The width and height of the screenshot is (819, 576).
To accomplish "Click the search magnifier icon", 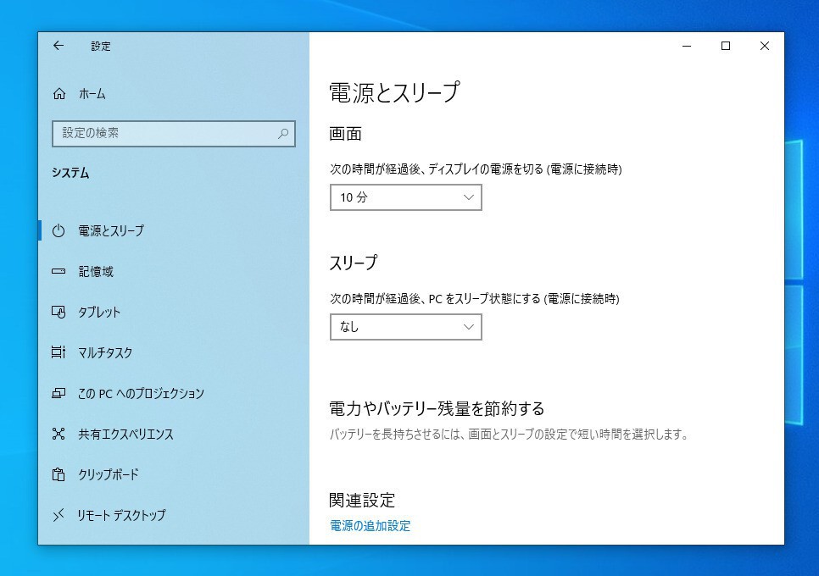I will click(x=283, y=134).
